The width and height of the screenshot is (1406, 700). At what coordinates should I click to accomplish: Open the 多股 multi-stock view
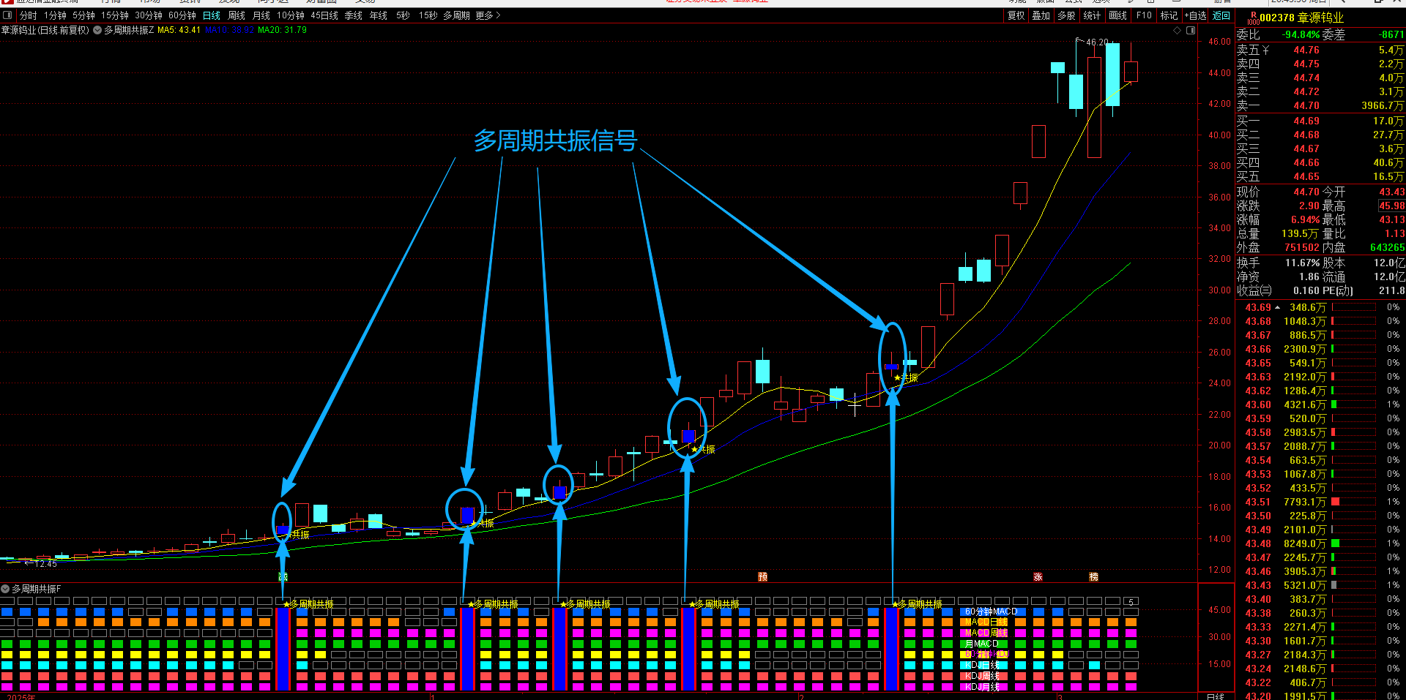(x=1066, y=15)
